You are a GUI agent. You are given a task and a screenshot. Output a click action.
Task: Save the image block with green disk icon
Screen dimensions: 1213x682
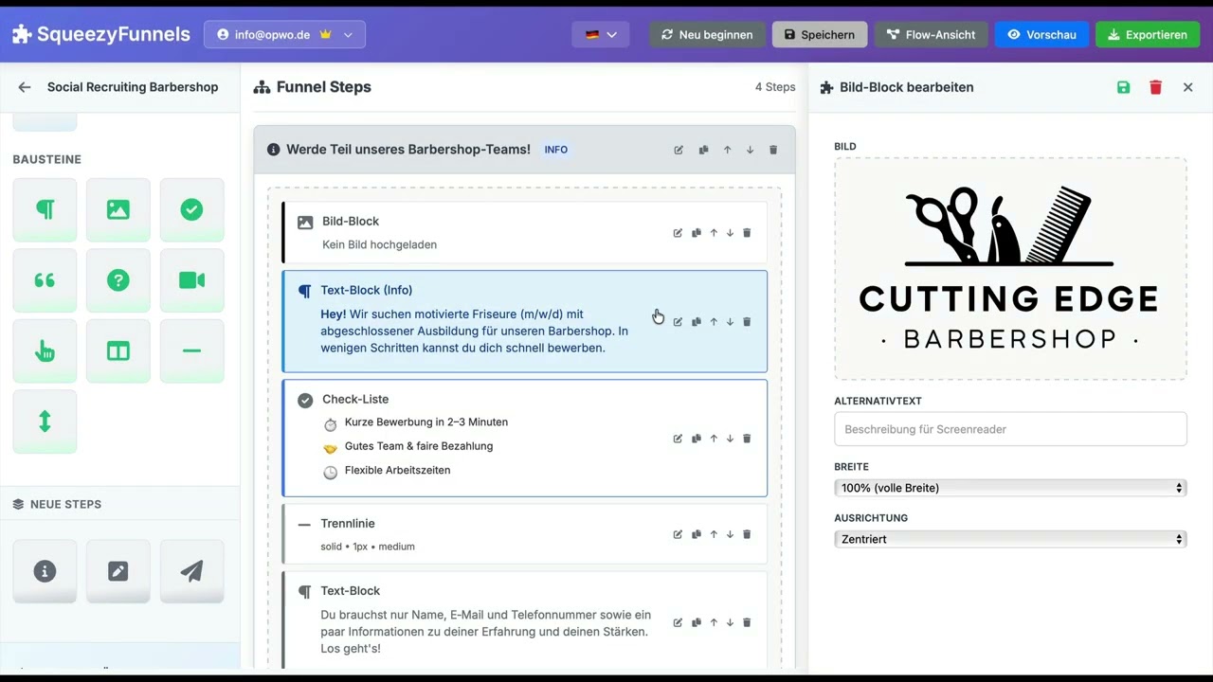(1123, 87)
